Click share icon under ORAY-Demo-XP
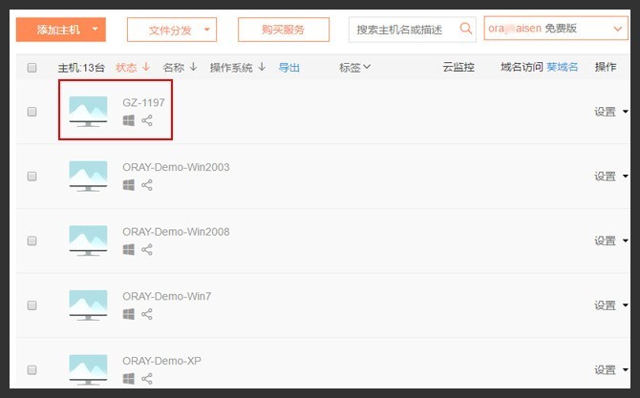Screen dimensions: 640x398 coord(147,378)
